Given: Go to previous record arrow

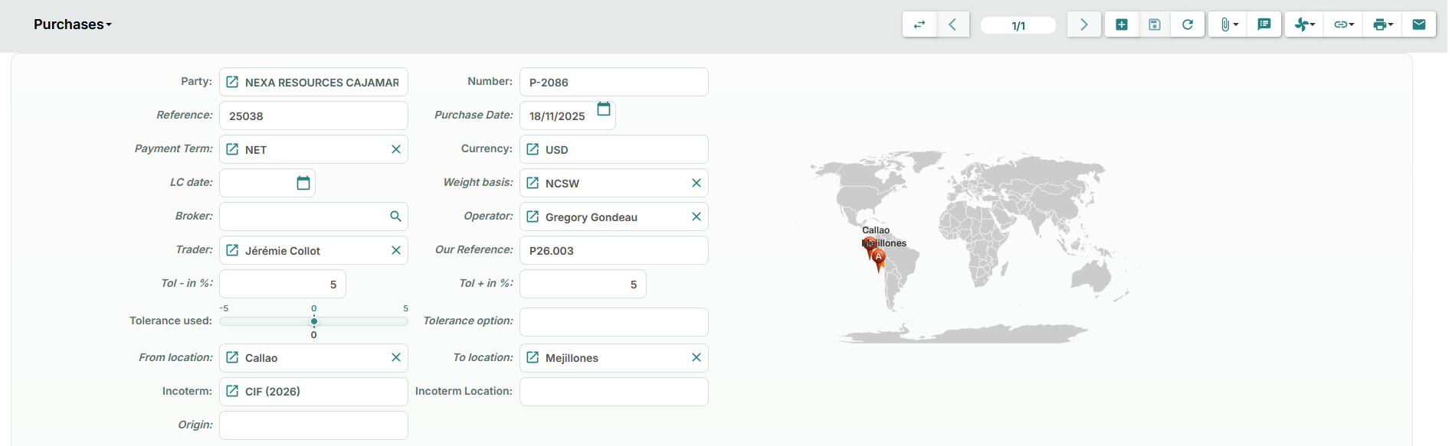Looking at the screenshot, I should pyautogui.click(x=952, y=24).
